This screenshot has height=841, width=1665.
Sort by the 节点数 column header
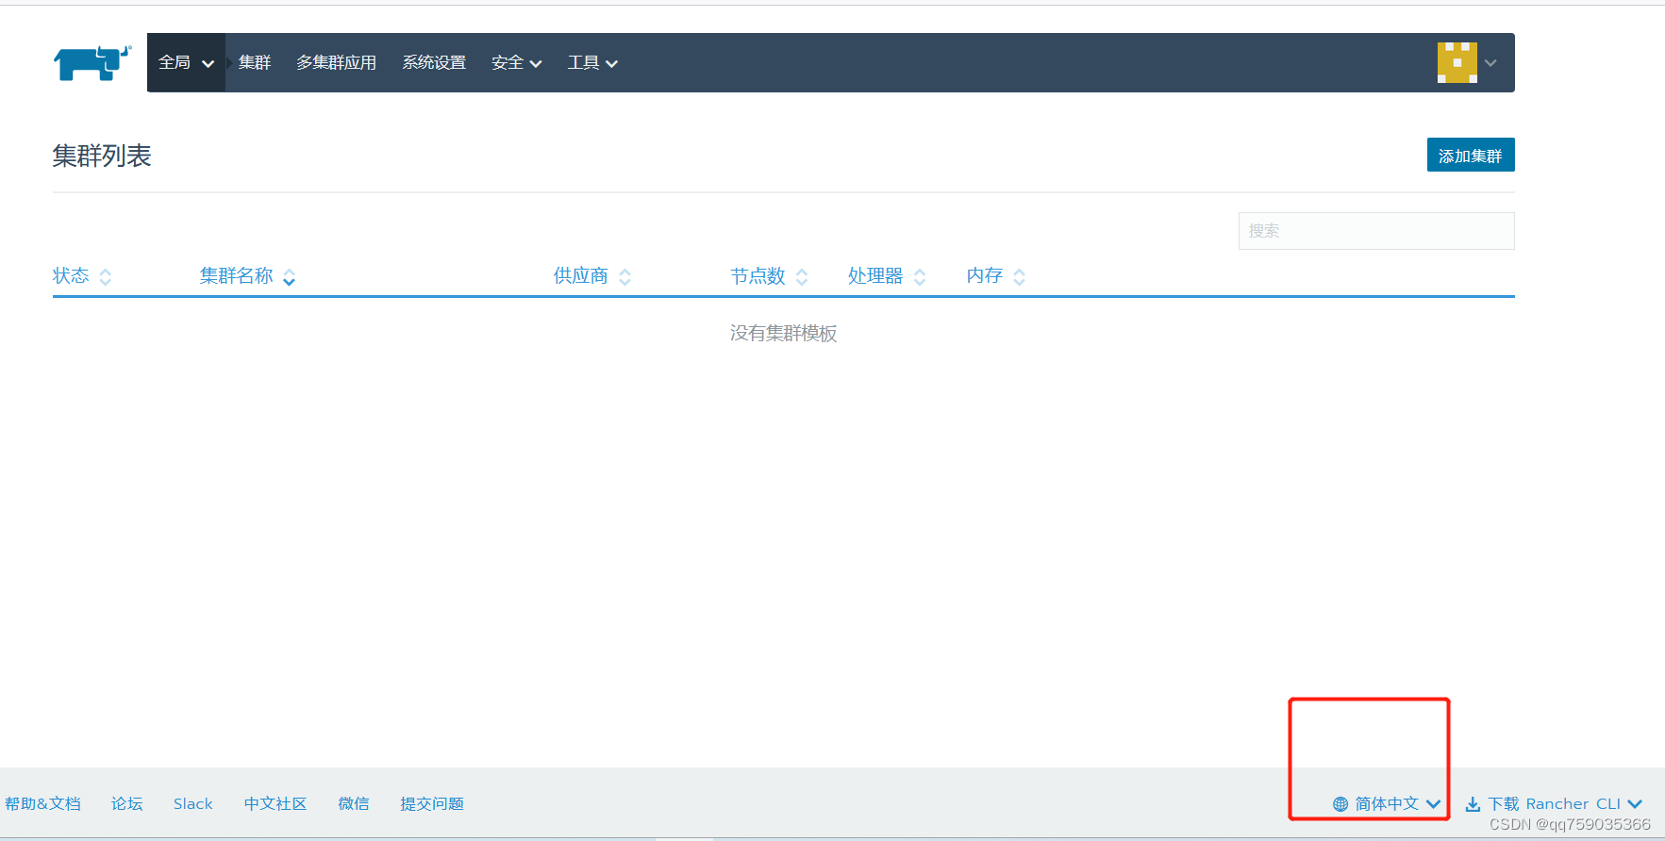click(x=769, y=276)
